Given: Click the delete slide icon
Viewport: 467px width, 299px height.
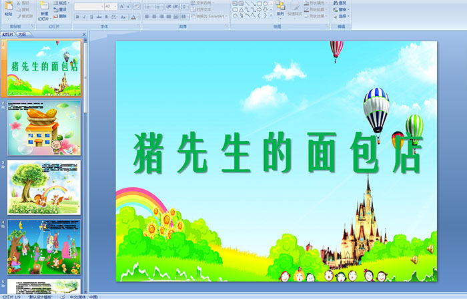Looking at the screenshot, I should tap(63, 15).
